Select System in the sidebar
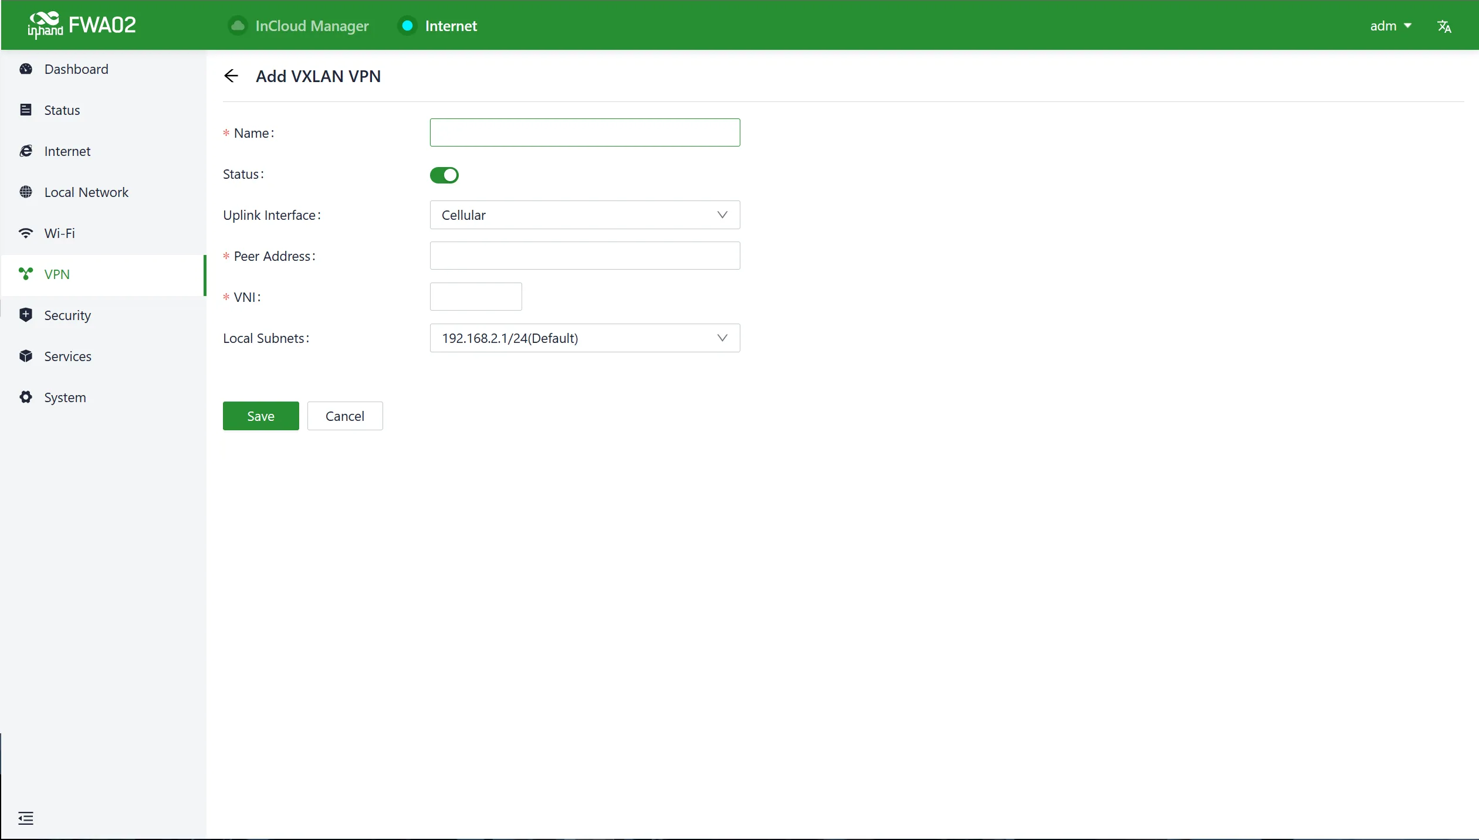 click(103, 397)
